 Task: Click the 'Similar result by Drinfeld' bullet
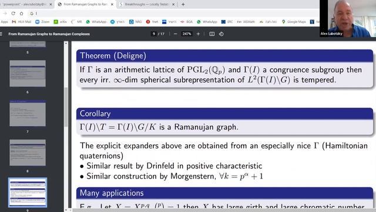click(x=171, y=166)
